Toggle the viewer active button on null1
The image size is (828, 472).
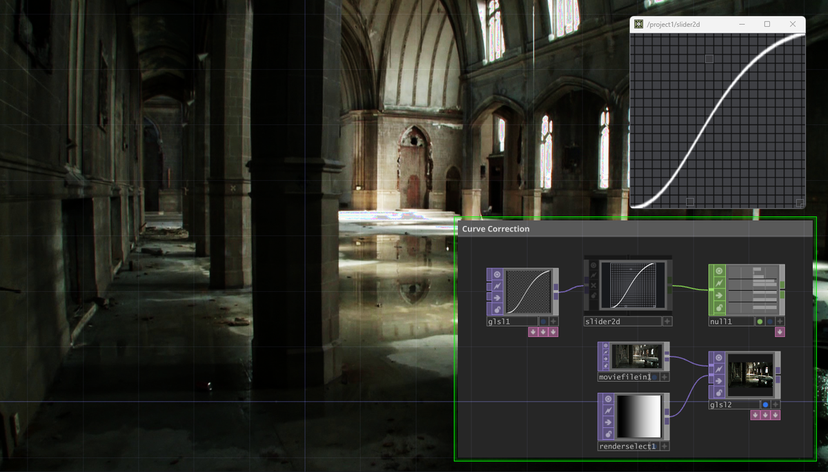pyautogui.click(x=719, y=271)
